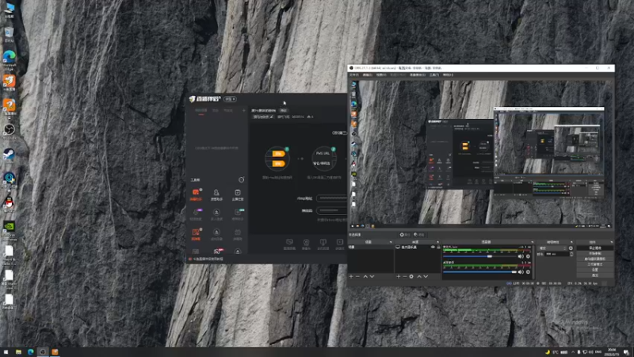The image size is (634, 357).
Task: Open the File menu in OBS menu bar
Action: [353, 75]
